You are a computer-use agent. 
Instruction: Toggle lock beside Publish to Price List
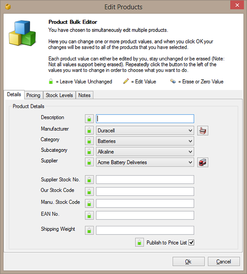(140, 242)
